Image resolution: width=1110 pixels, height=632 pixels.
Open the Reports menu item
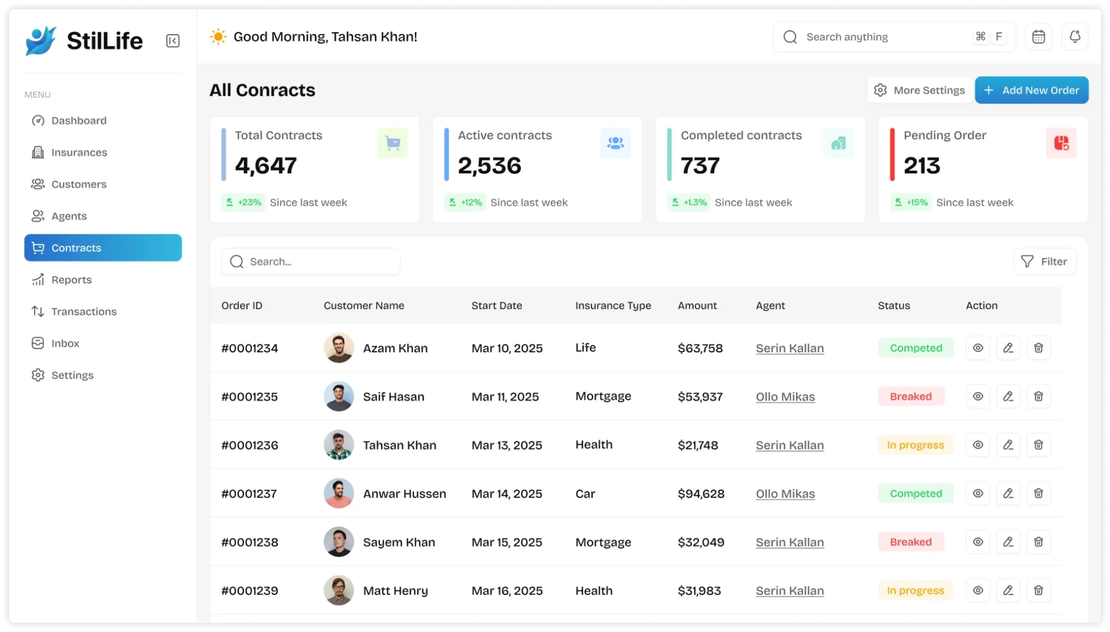tap(71, 280)
